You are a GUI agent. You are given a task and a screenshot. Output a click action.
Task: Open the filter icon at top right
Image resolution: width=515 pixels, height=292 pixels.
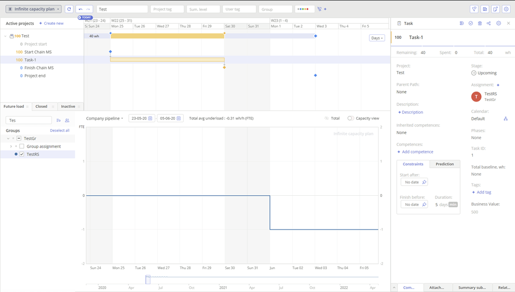(x=474, y=9)
